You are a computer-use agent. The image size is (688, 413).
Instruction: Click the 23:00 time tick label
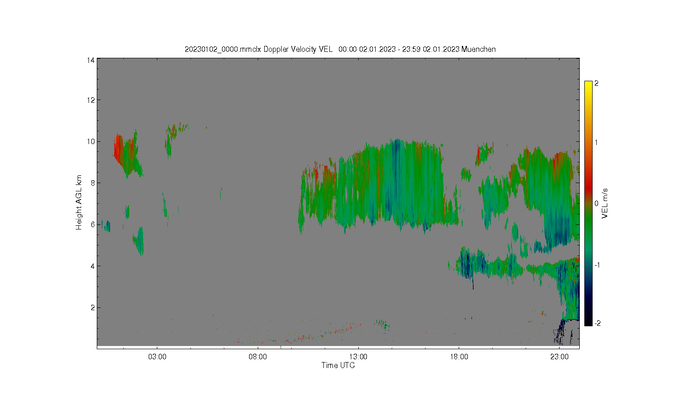point(559,357)
